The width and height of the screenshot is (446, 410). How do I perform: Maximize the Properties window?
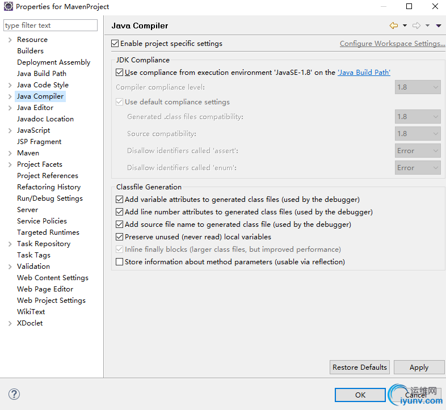click(409, 6)
